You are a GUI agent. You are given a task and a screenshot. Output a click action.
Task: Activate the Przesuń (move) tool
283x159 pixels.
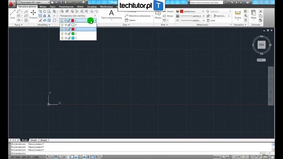(33, 14)
